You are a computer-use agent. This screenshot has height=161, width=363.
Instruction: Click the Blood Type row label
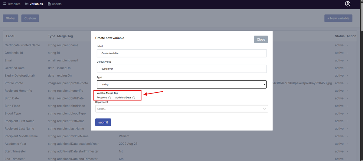tap(13, 113)
